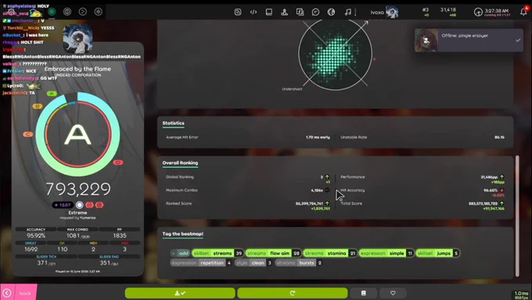
Task: Vote the streams stamina tag
Action: tap(330, 253)
